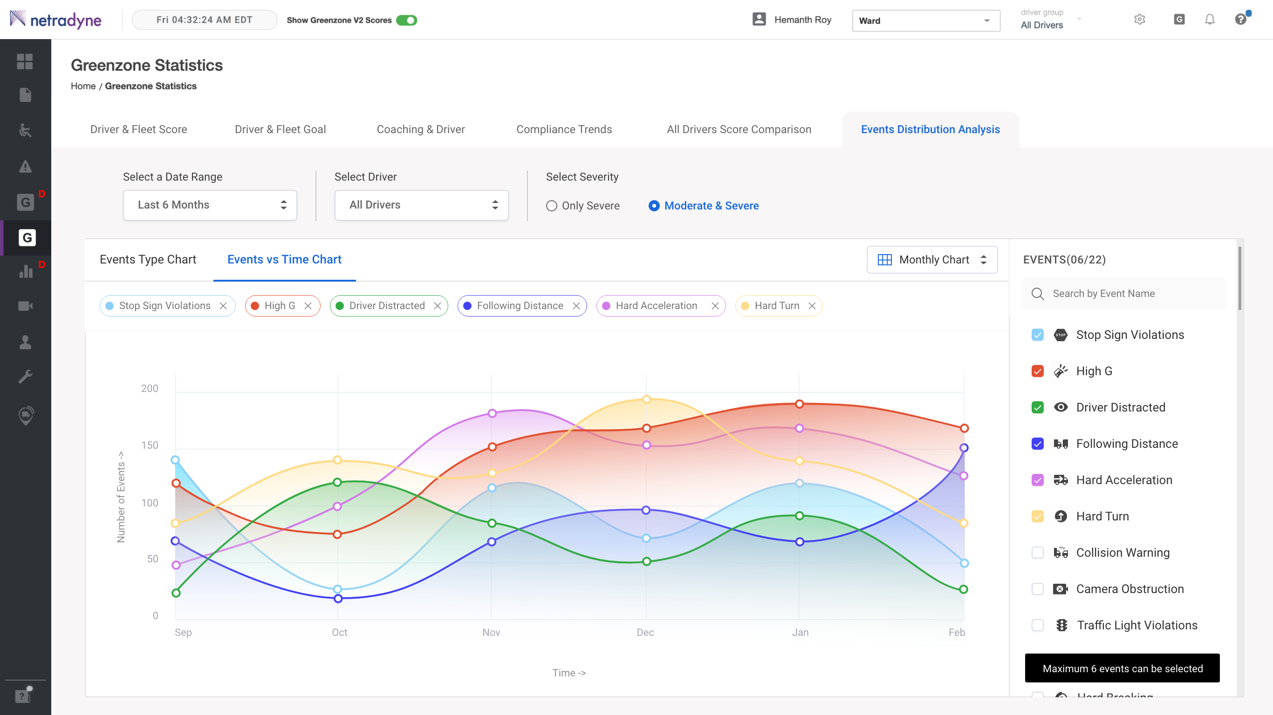Click the Hard Acceleration event icon
The image size is (1273, 715).
click(1061, 479)
